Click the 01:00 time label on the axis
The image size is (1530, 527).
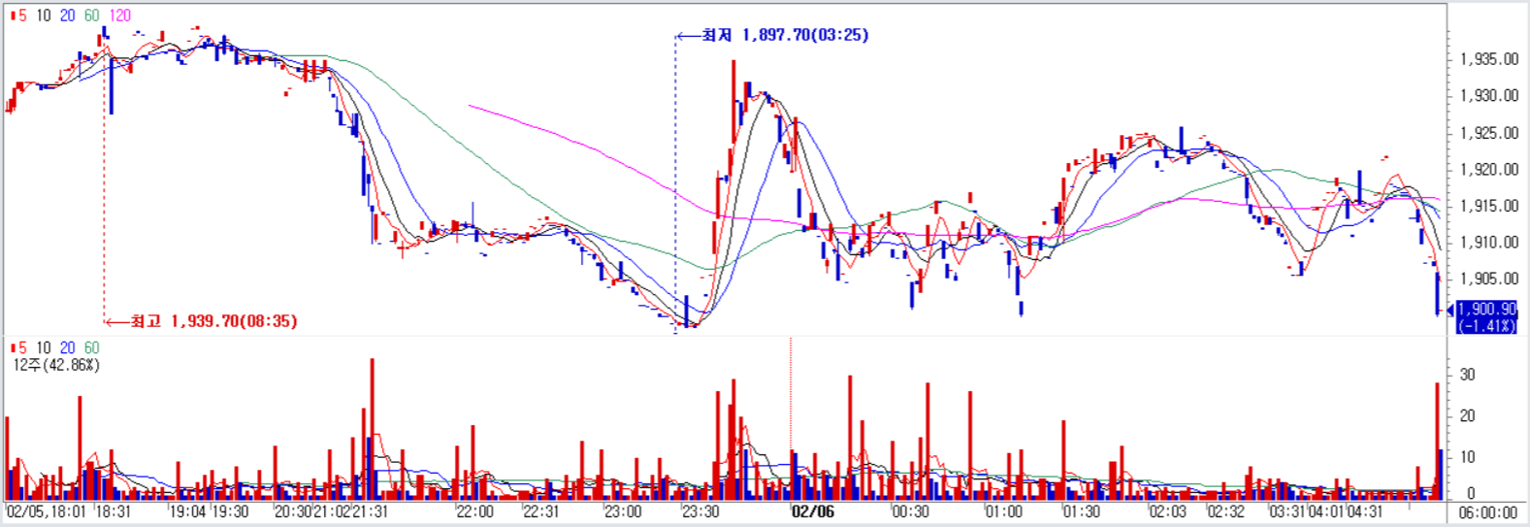(x=1003, y=511)
